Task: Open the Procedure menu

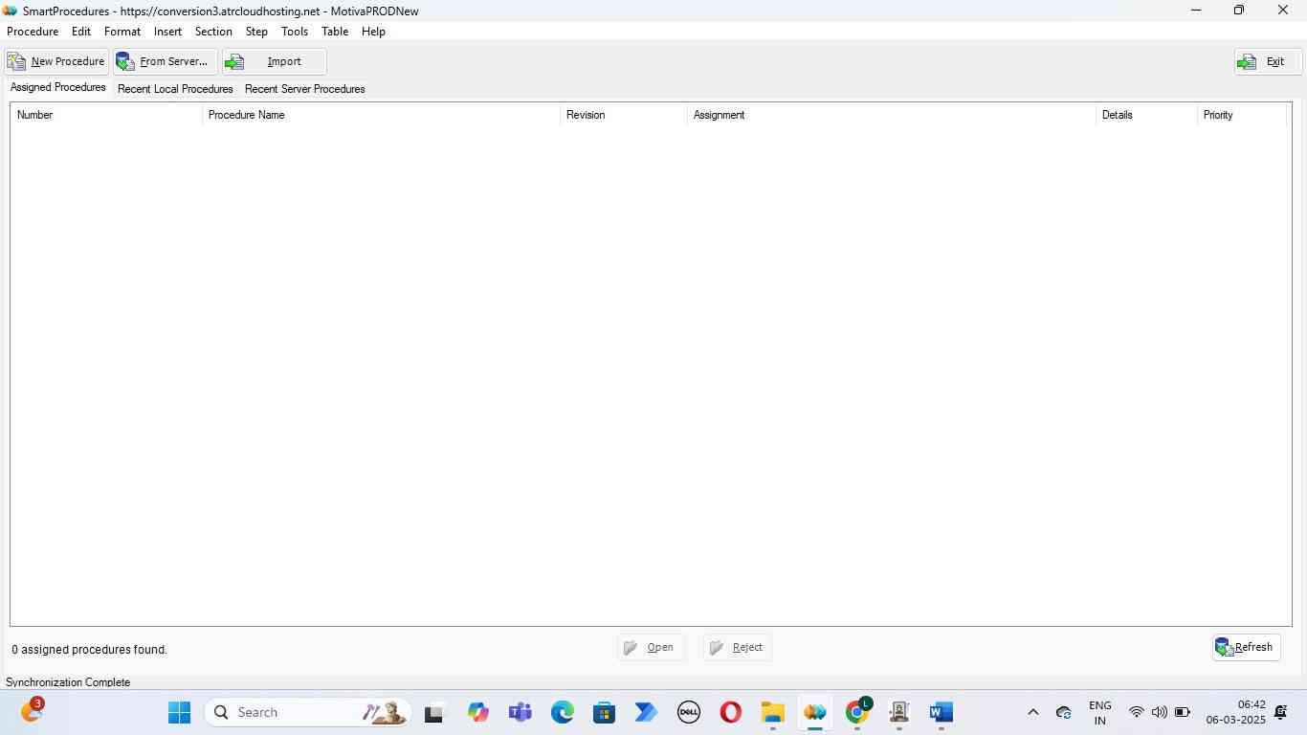Action: 33,32
